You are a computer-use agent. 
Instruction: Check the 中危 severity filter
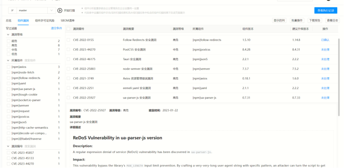pos(9,49)
